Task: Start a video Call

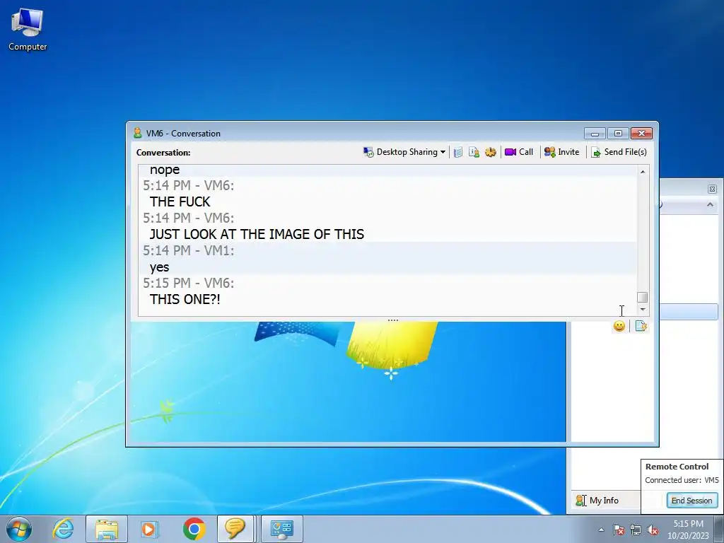Action: tap(519, 152)
